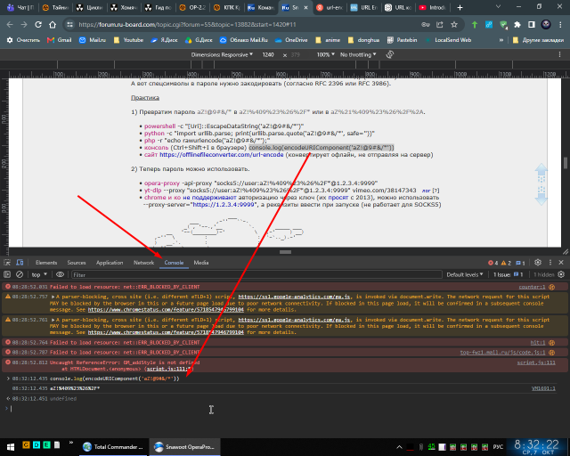Switch to the url-enc browser tab
This screenshot has height=456, width=570.
[330, 7]
